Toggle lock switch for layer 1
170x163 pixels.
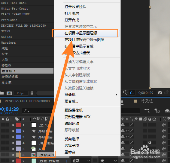coord(7,125)
